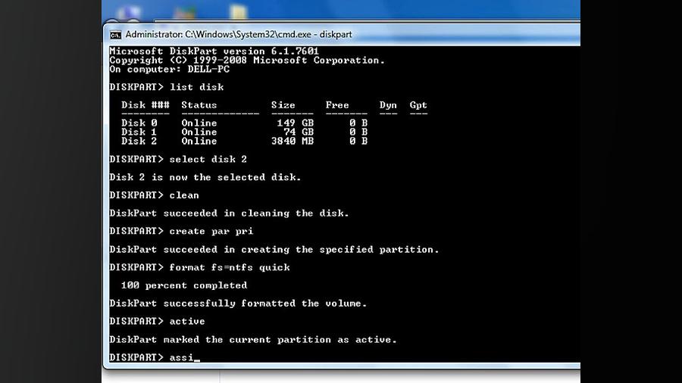Click the 'select disk 2' command
Screen dimensions: 682x383
click(x=208, y=160)
